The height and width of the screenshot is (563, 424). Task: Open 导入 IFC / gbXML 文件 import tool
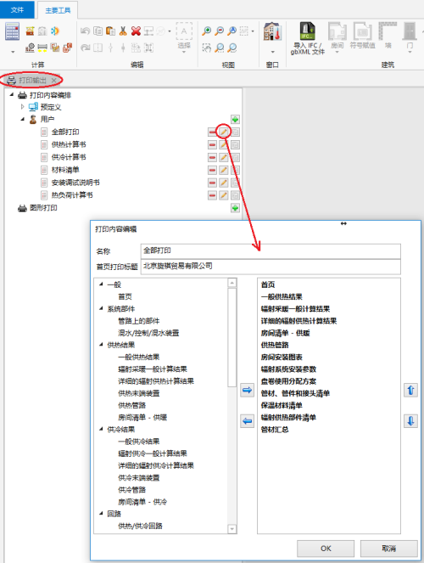pos(308,38)
